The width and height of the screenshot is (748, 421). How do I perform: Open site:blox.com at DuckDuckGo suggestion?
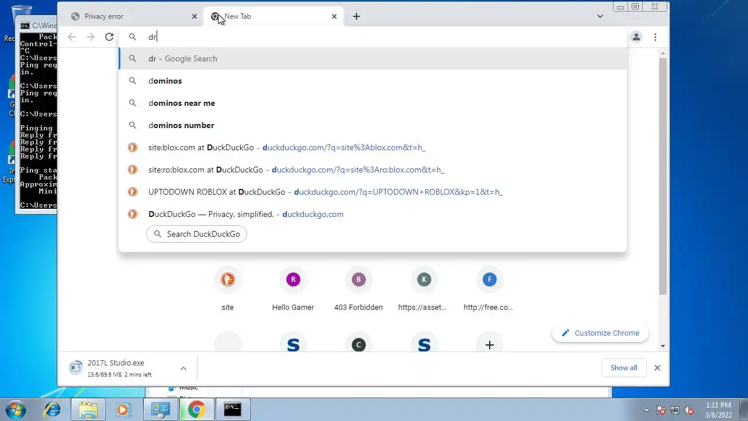(373, 147)
